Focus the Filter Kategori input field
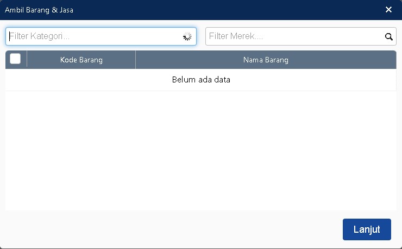402x249 pixels. (x=92, y=36)
